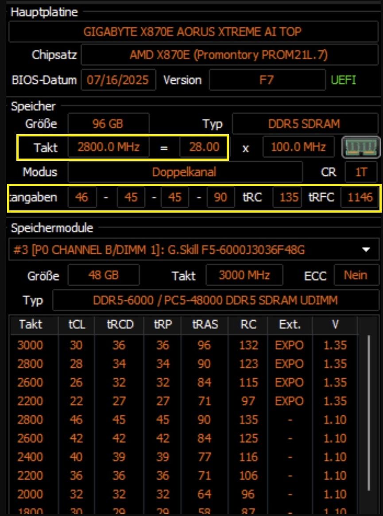Image resolution: width=383 pixels, height=516 pixels.
Task: Click RC value 123 in EXPO 2800 row
Action: 248,364
